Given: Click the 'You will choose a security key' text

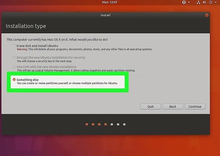Looking at the screenshot, I should click(x=44, y=61).
